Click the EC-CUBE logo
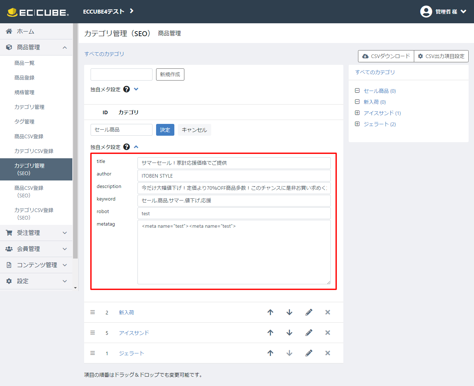Screen dimensions: 474x386 point(38,12)
